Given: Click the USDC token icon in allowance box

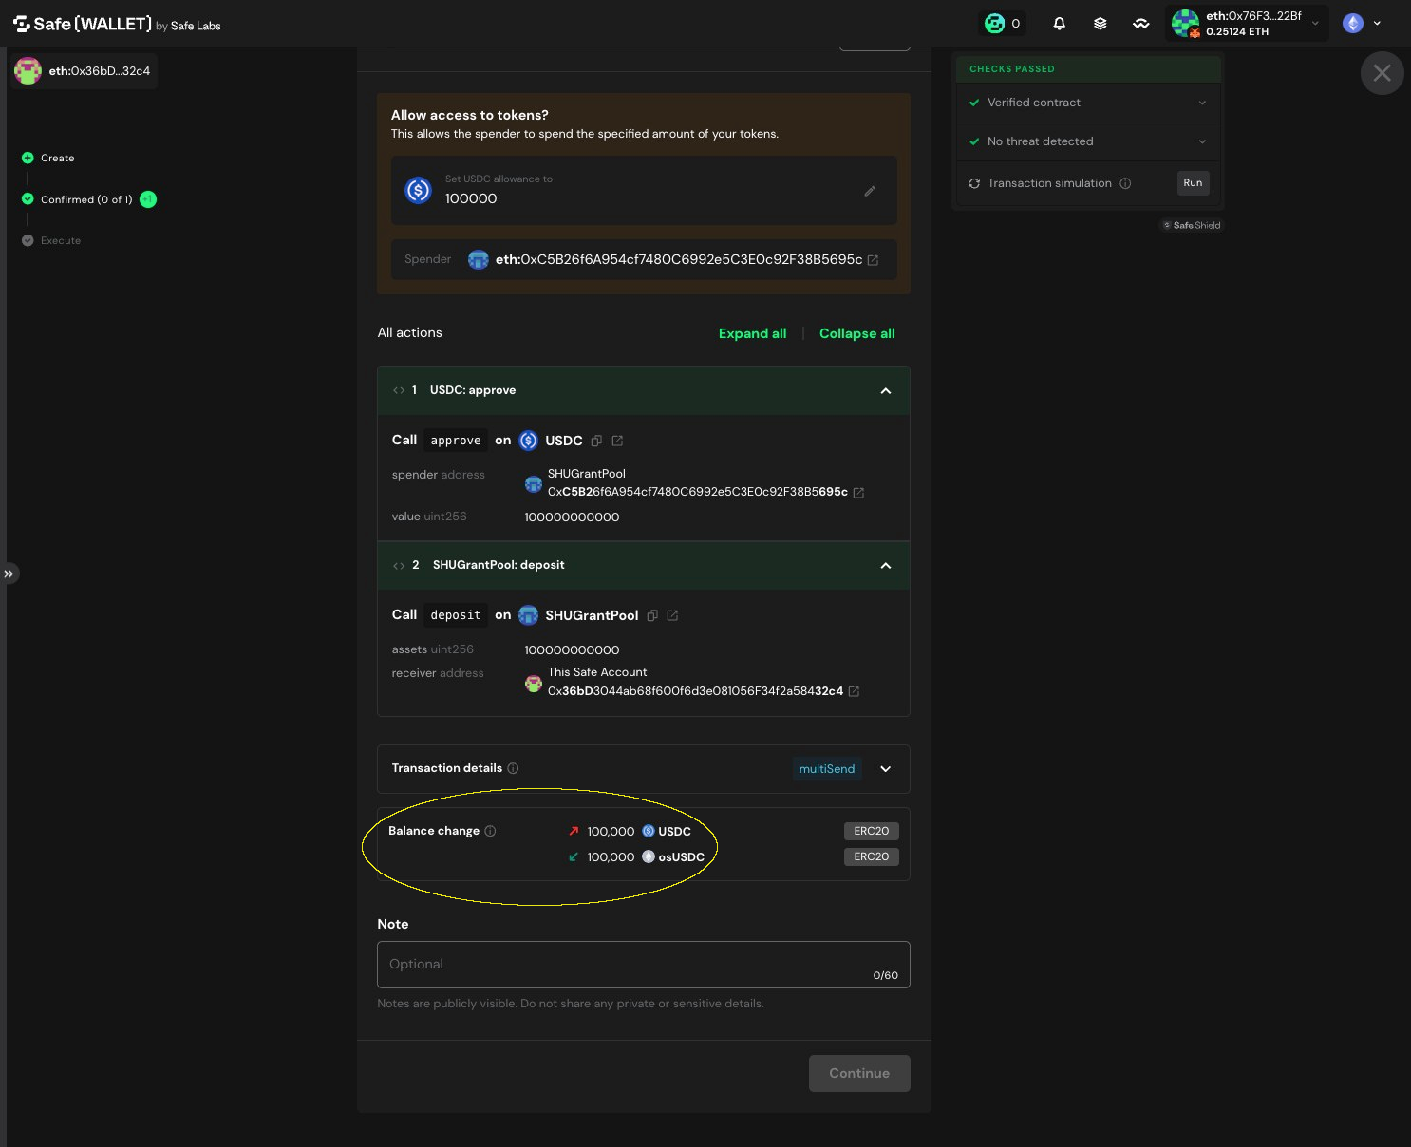Looking at the screenshot, I should pos(419,191).
